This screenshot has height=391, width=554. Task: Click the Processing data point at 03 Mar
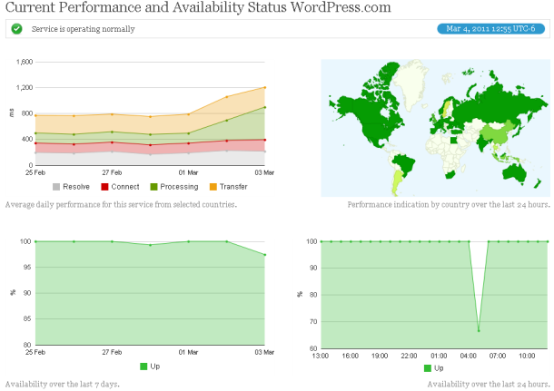tap(265, 107)
